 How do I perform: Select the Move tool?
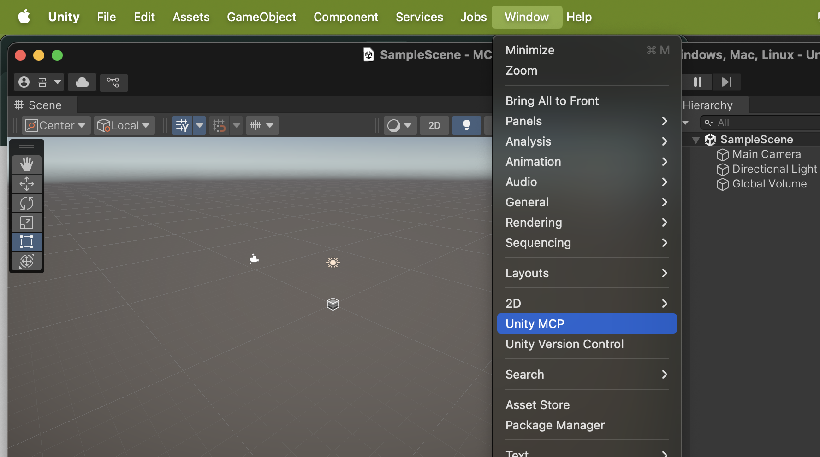point(27,184)
